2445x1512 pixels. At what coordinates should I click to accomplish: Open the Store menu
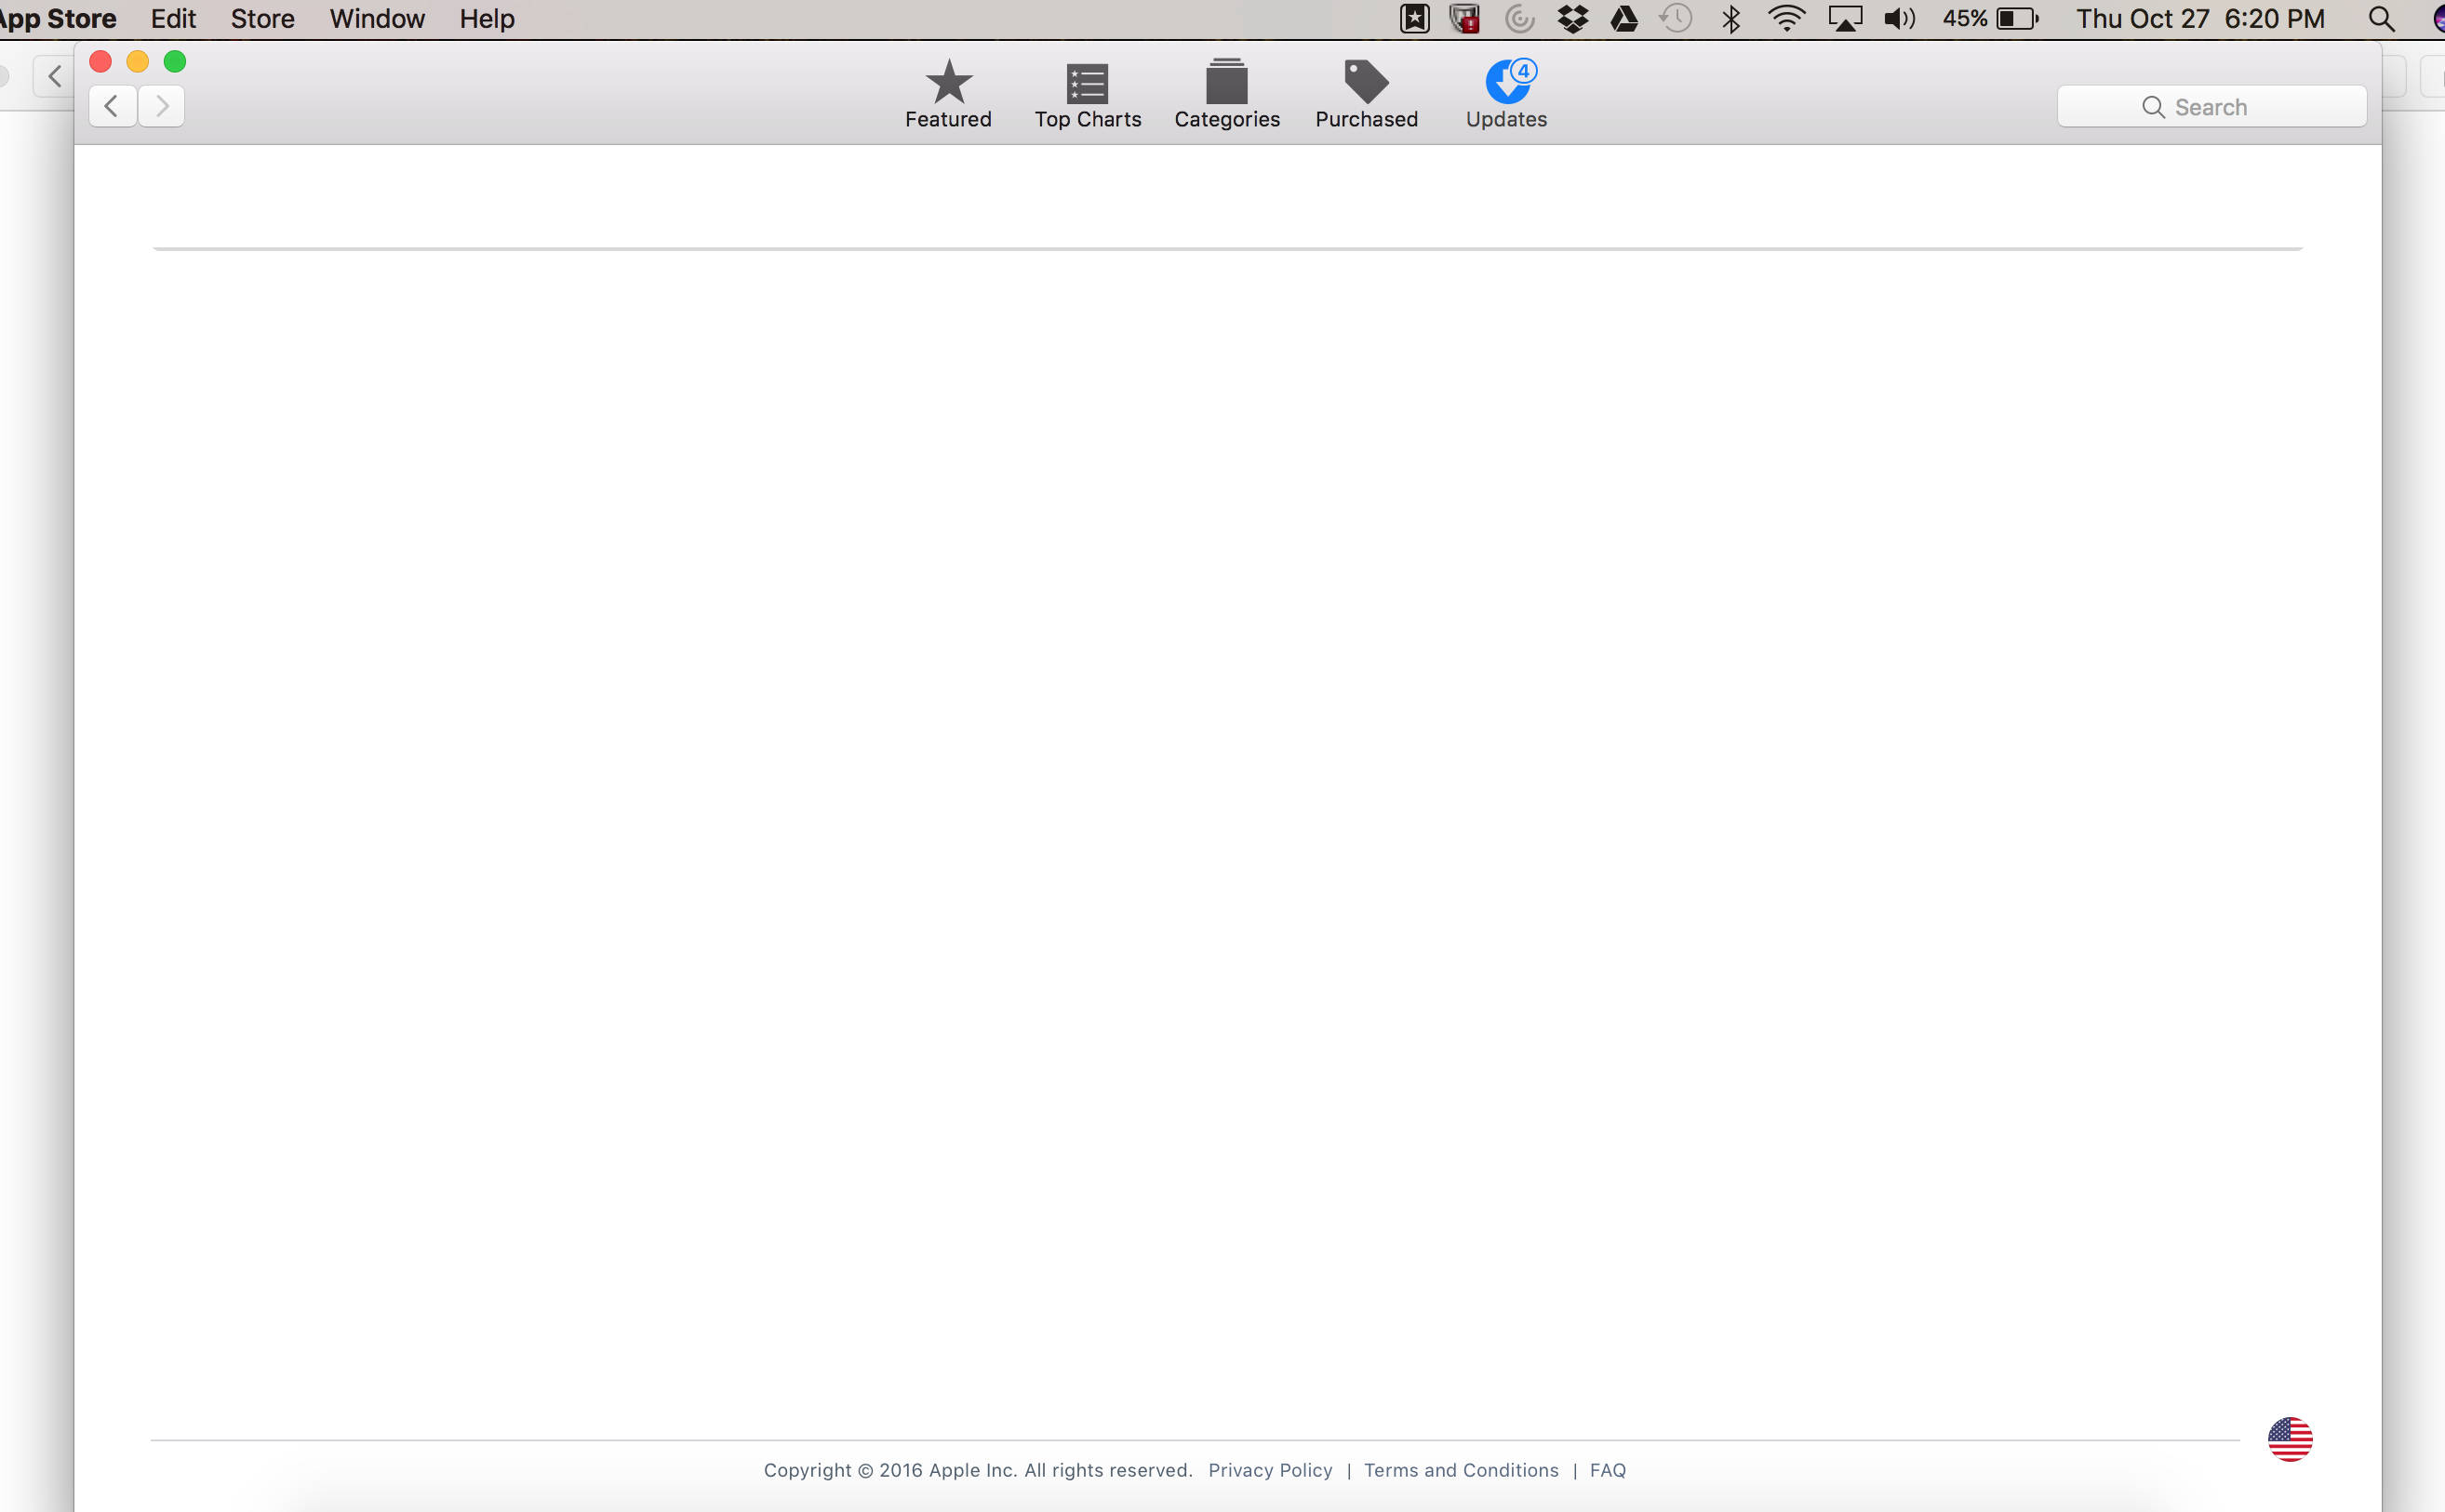262,19
